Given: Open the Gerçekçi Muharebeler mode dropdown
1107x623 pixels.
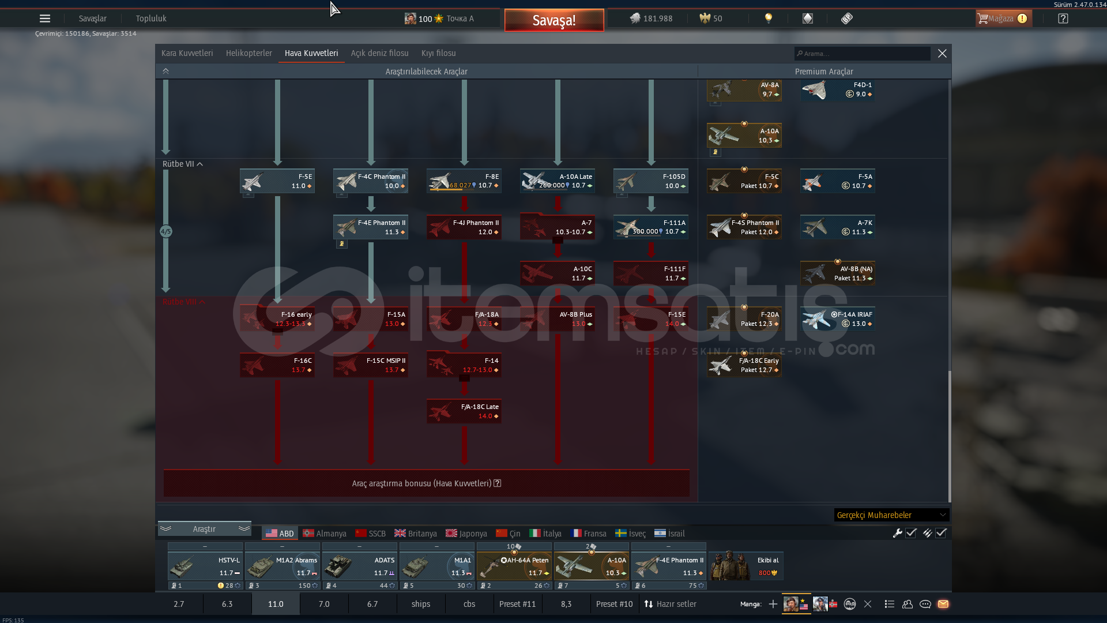Looking at the screenshot, I should click(x=891, y=515).
